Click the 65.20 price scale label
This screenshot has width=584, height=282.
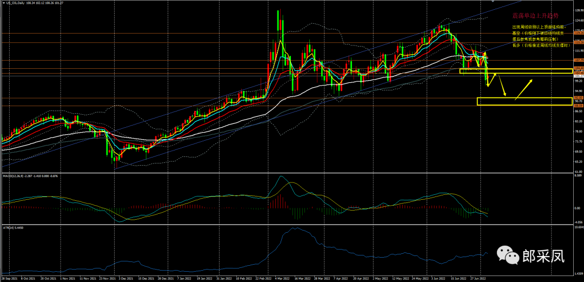click(579, 162)
